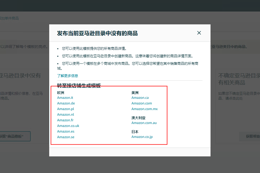Image resolution: width=260 pixels, height=173 pixels.
Task: Click the dialog title 发布当前亚马逊目录中没有的商品
Action: coord(97,33)
